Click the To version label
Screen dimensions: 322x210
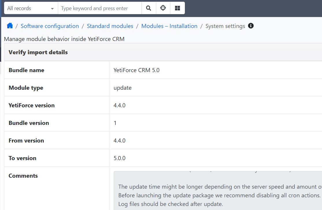point(22,158)
